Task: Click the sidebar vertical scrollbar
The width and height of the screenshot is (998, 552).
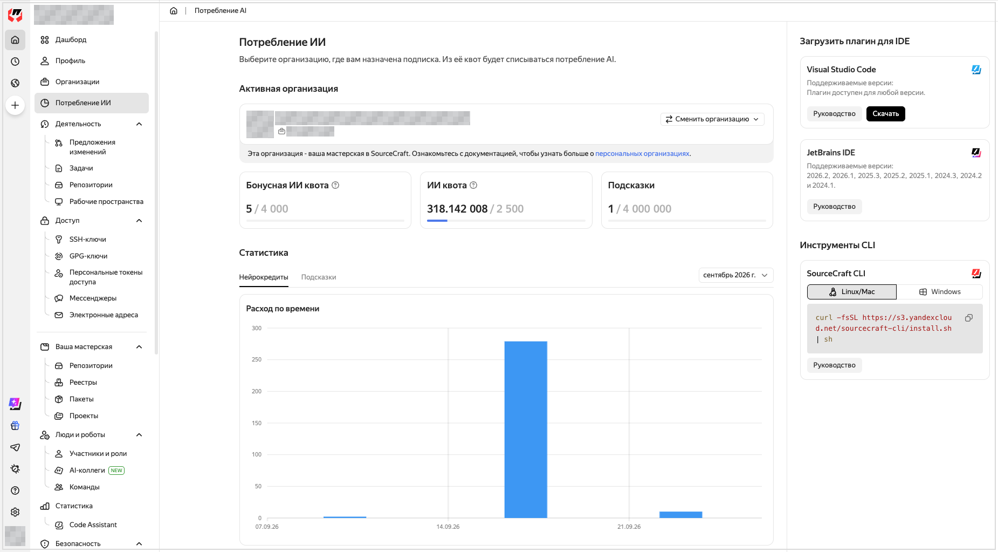Action: point(156,193)
